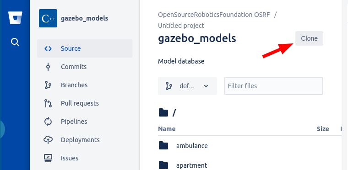This screenshot has width=348, height=170.
Task: Open the branch selector dropdown
Action: click(x=187, y=86)
